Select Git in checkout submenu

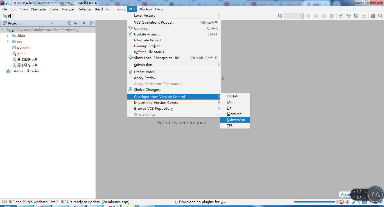pos(235,108)
